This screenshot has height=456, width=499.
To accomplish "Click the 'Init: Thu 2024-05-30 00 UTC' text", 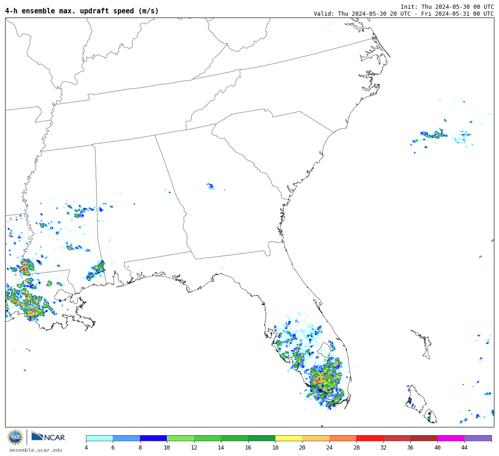I will point(447,6).
